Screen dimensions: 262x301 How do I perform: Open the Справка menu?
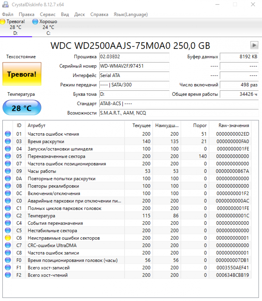pos(99,14)
